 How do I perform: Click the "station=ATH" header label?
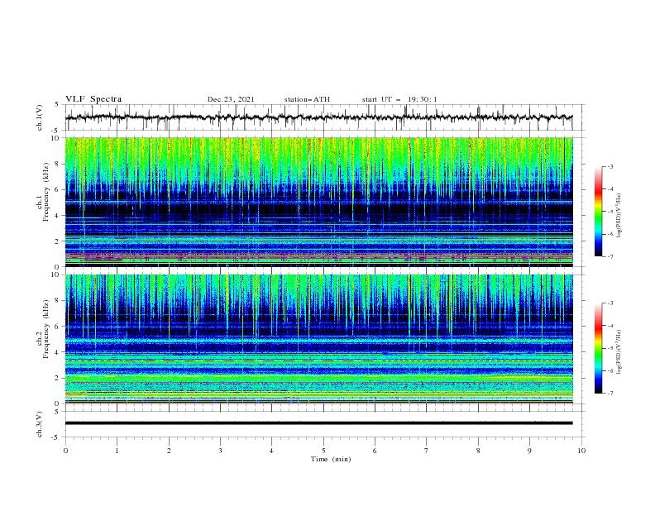click(x=307, y=99)
